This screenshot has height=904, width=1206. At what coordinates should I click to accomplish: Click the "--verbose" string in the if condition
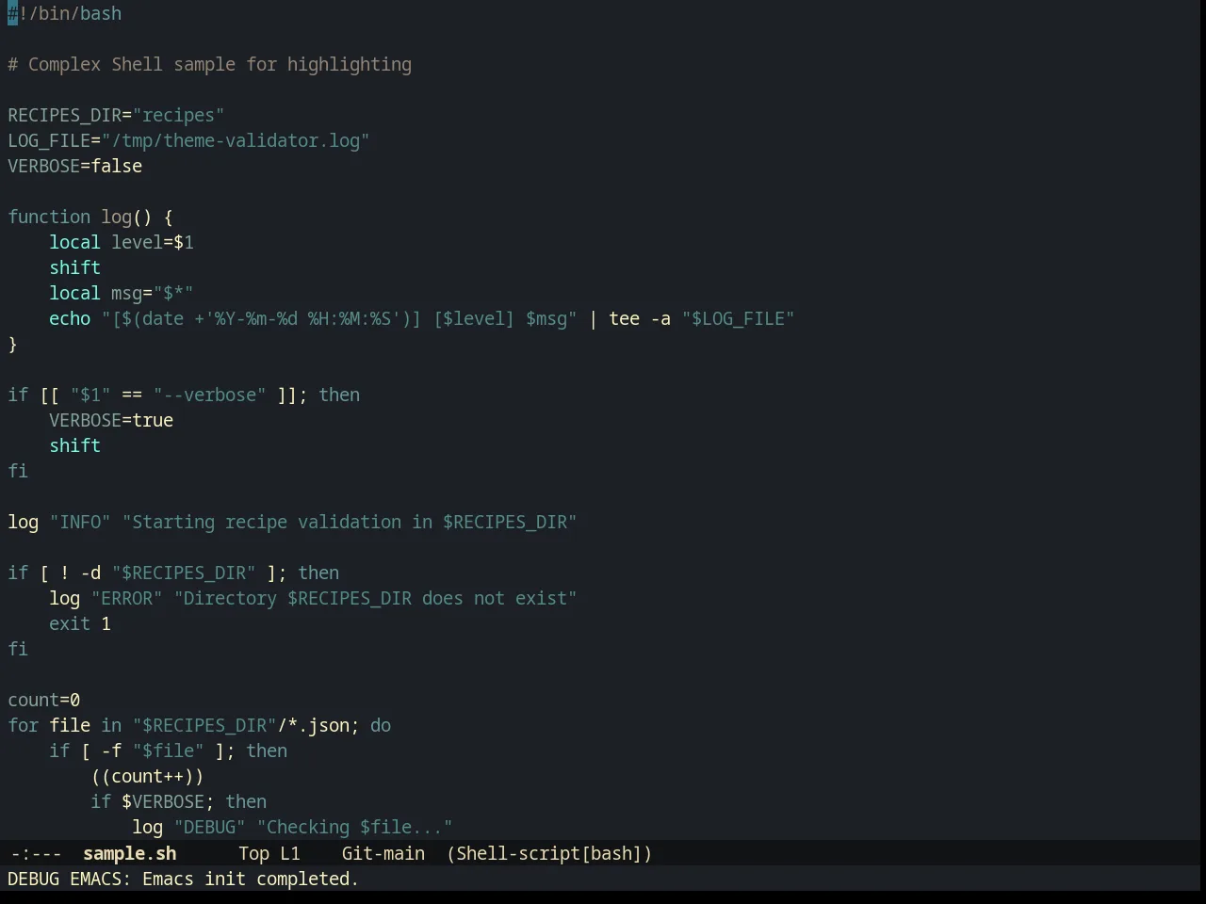point(209,395)
